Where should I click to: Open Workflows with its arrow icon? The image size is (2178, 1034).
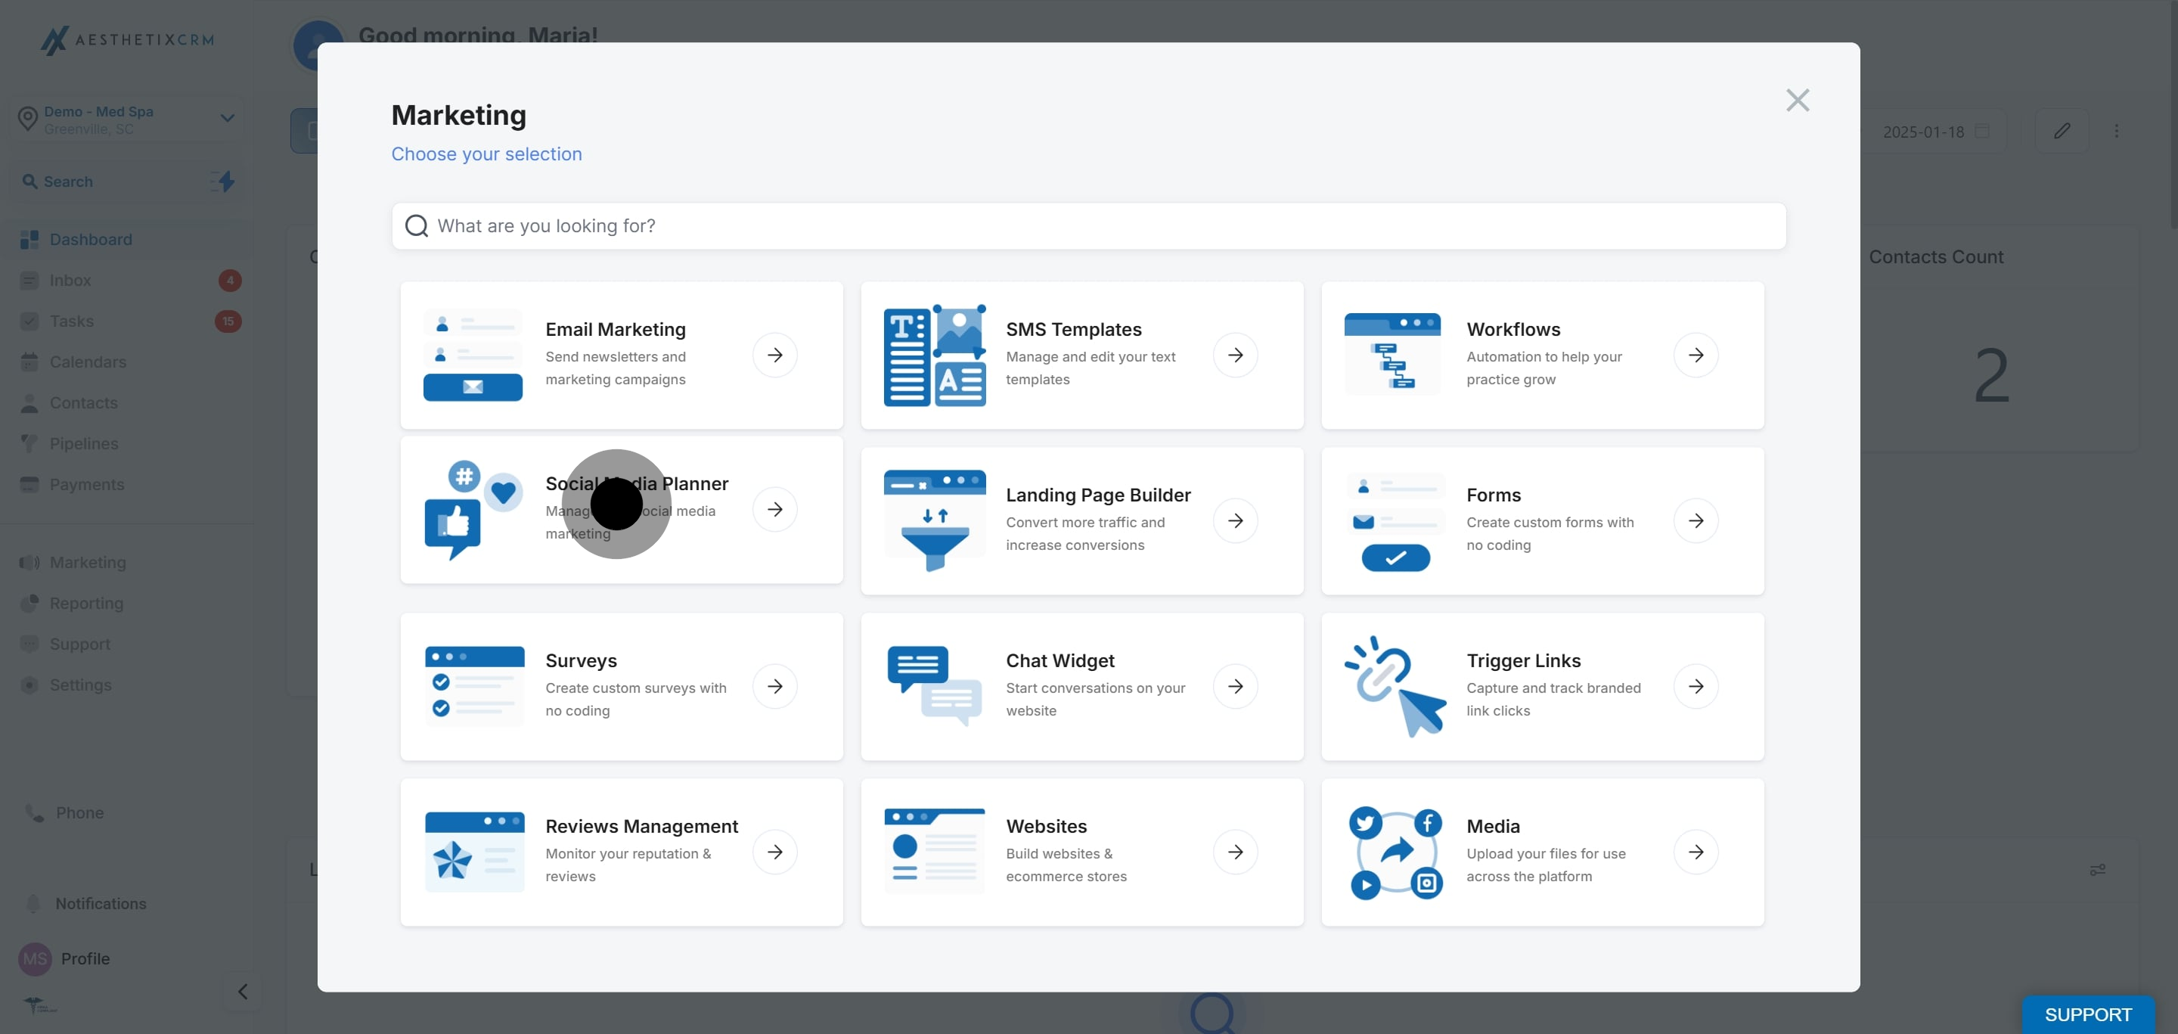pyautogui.click(x=1697, y=355)
